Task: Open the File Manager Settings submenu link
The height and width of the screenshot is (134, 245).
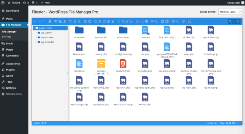Action: 6,37
